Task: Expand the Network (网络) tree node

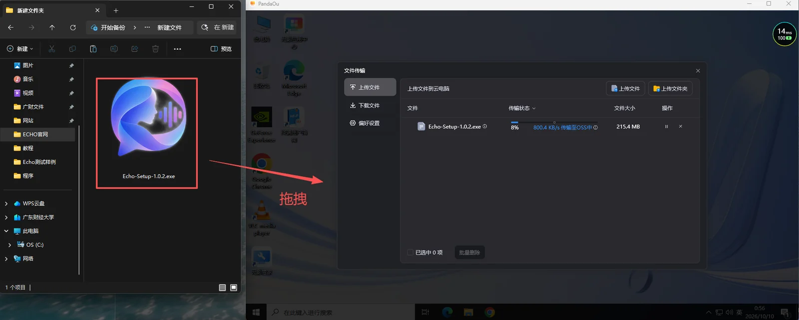Action: click(6, 259)
